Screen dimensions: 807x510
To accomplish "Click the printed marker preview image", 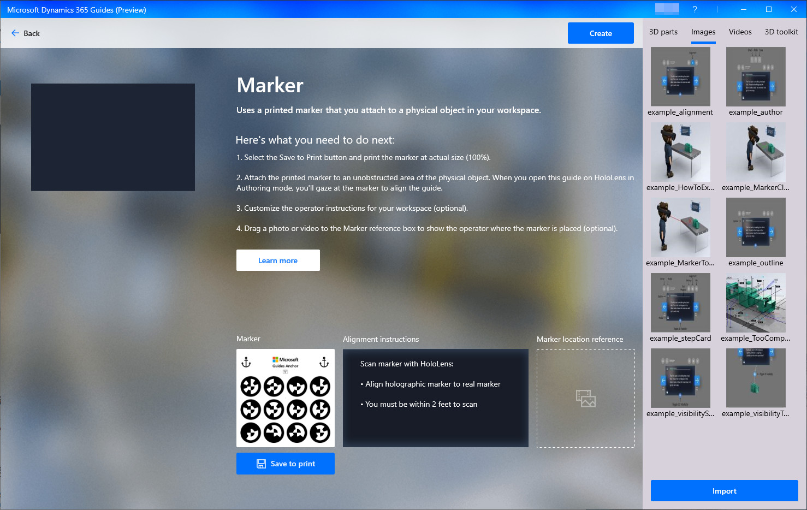I will (285, 398).
